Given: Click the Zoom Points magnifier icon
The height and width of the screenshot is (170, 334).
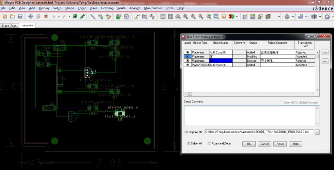Looking at the screenshot, I should coord(178,16).
